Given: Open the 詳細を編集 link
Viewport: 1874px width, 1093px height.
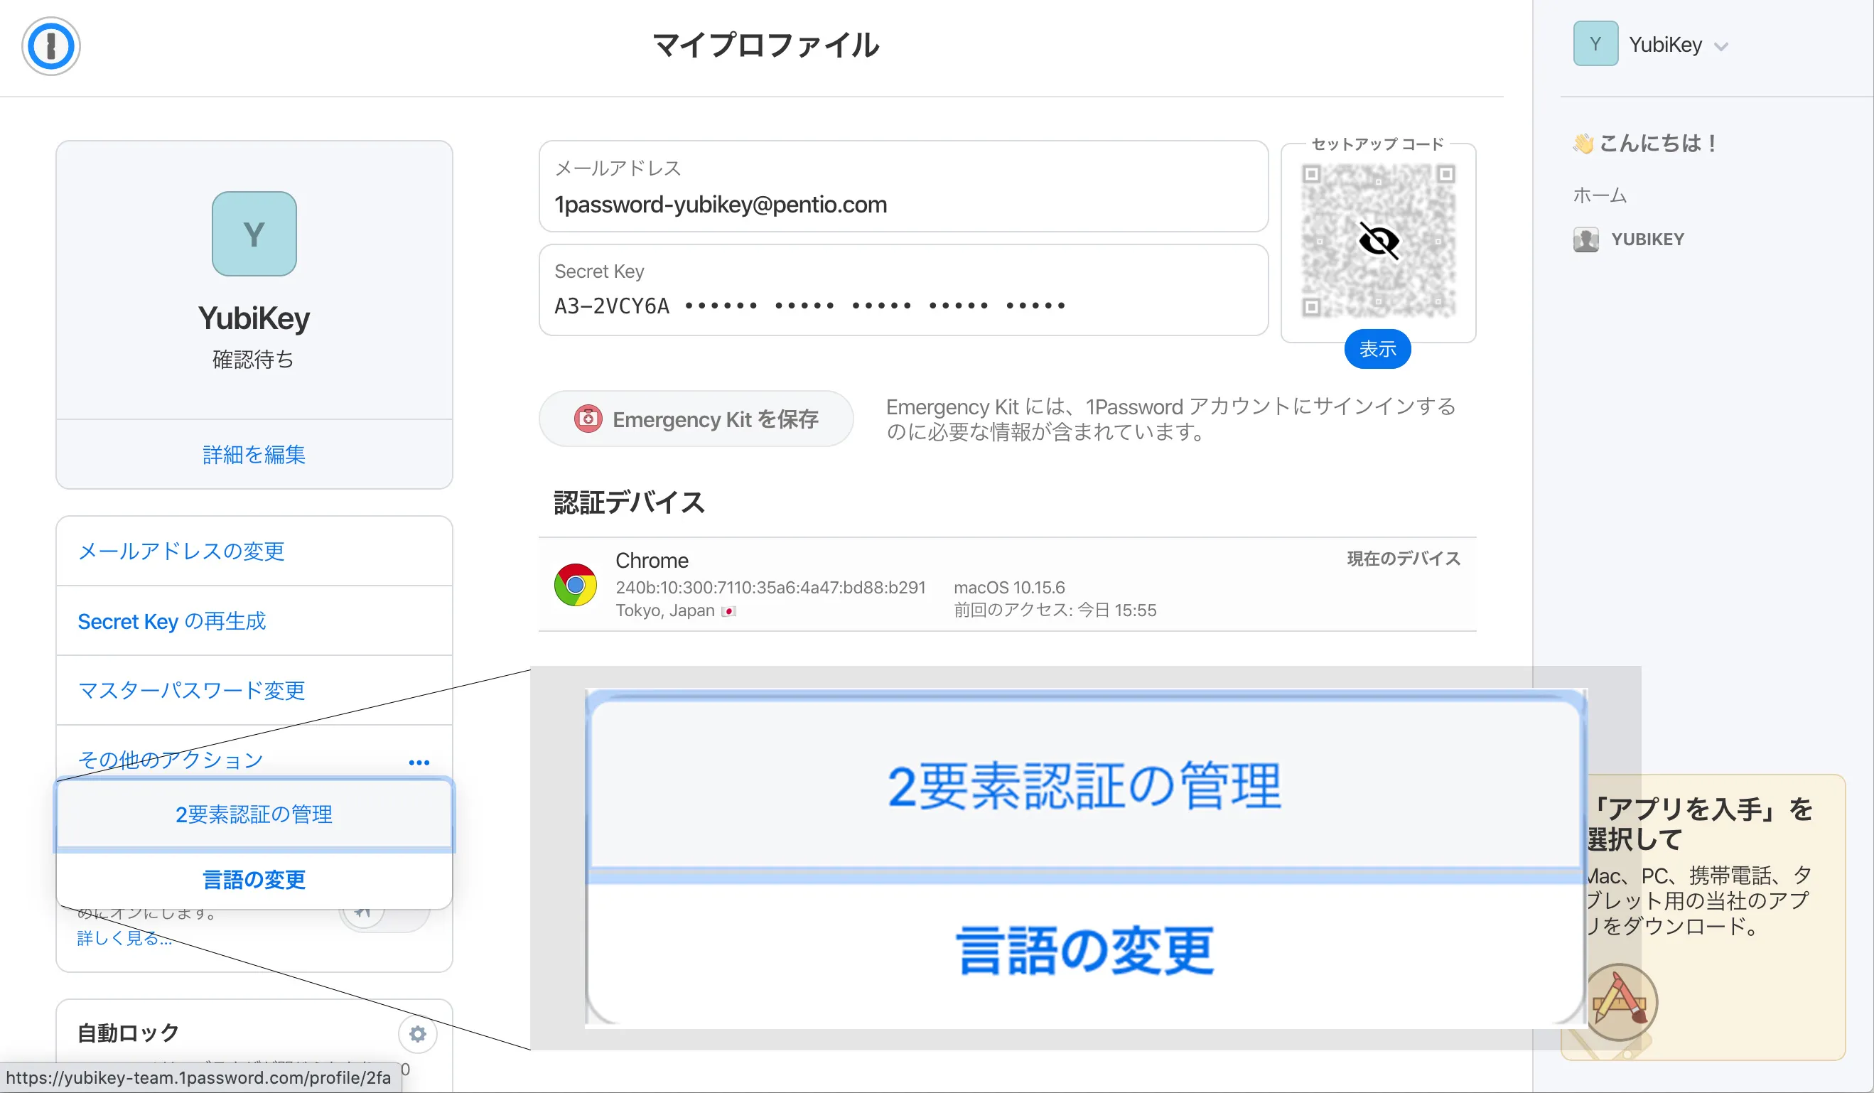Looking at the screenshot, I should 254,454.
